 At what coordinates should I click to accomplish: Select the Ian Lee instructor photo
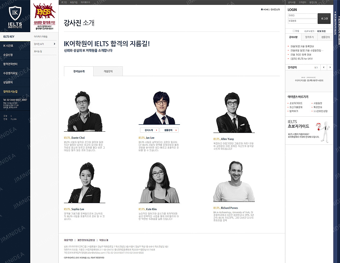[159, 108]
